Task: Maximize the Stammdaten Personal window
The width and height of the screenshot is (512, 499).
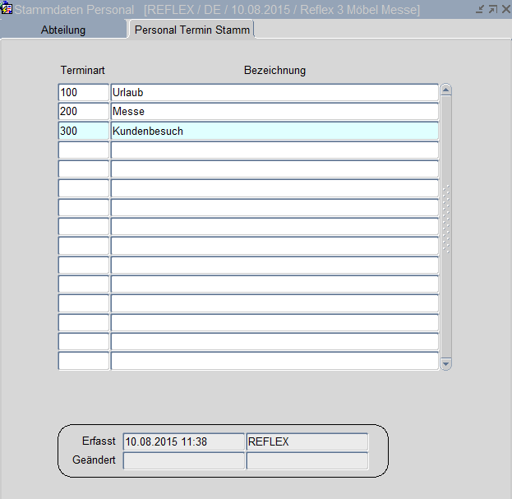Action: (492, 9)
